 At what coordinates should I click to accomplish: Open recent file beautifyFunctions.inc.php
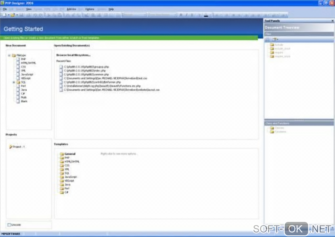pyautogui.click(x=102, y=86)
